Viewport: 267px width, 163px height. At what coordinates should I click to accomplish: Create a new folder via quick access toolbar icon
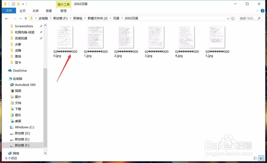[18, 4]
